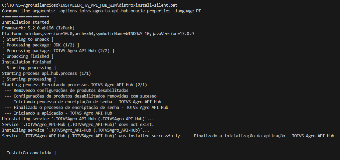The image size is (340, 160).
Task: Click 'Processing package: TOTVS Agro API Hub (2/2)'
Action: click(x=58, y=50)
